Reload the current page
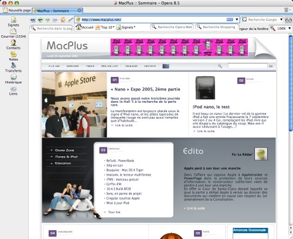 [x=63, y=19]
